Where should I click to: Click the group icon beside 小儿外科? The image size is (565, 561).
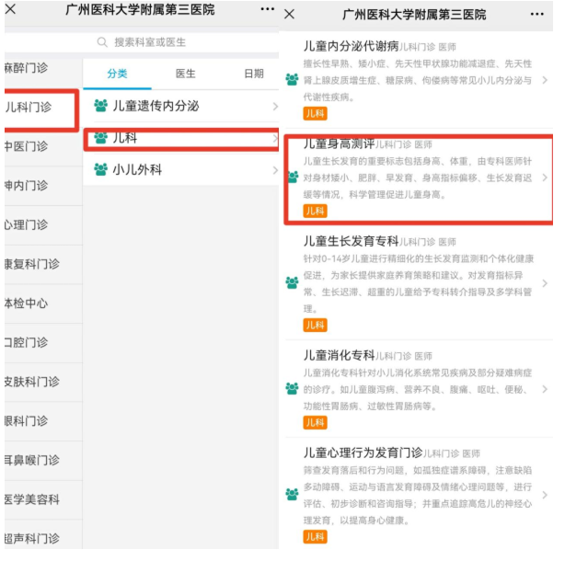(100, 169)
